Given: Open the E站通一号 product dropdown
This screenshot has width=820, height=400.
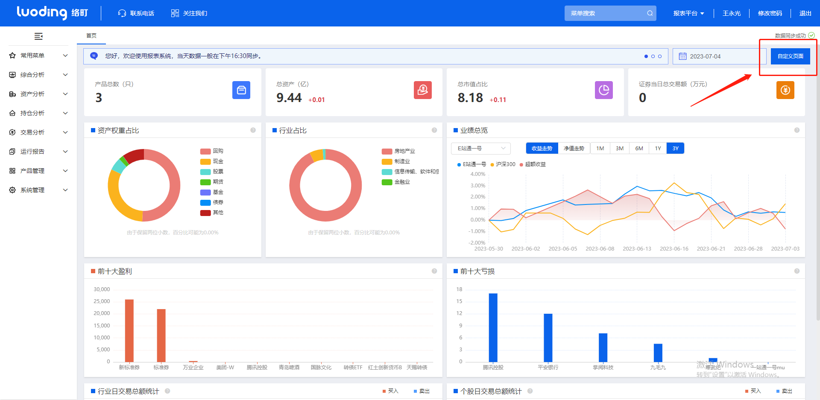Looking at the screenshot, I should (x=481, y=149).
